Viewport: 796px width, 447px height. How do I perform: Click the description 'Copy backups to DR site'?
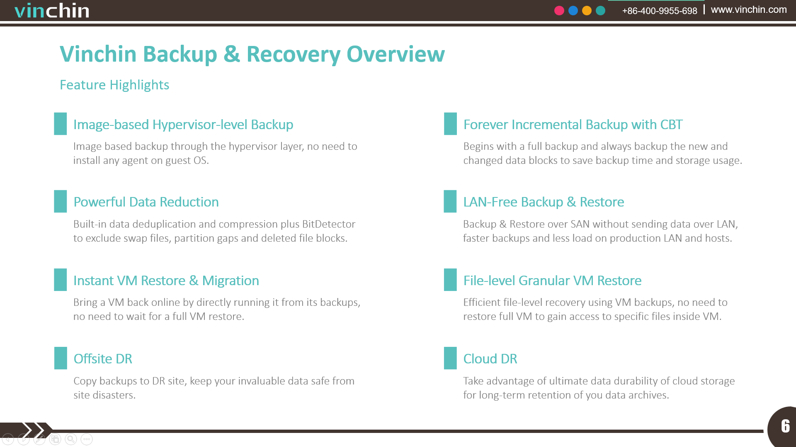click(x=214, y=388)
